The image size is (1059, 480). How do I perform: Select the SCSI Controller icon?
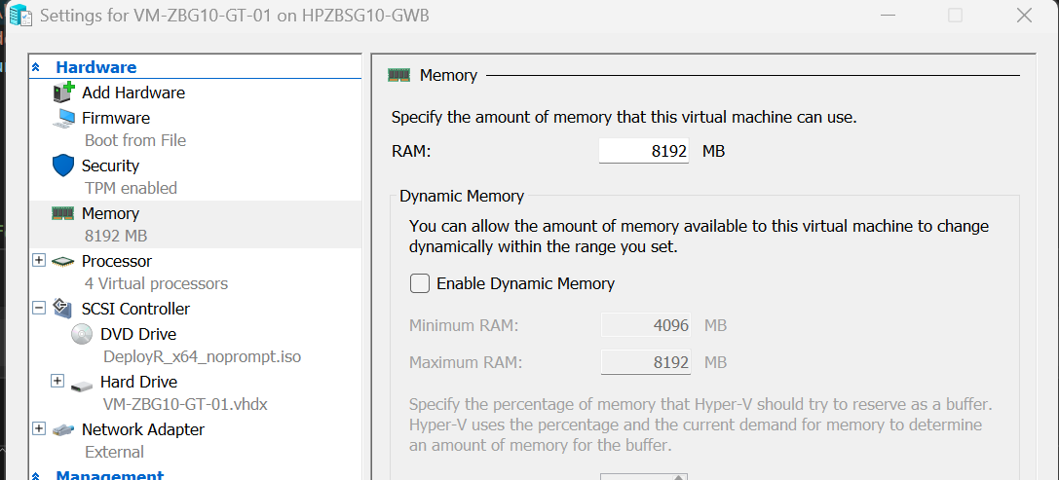coord(62,309)
